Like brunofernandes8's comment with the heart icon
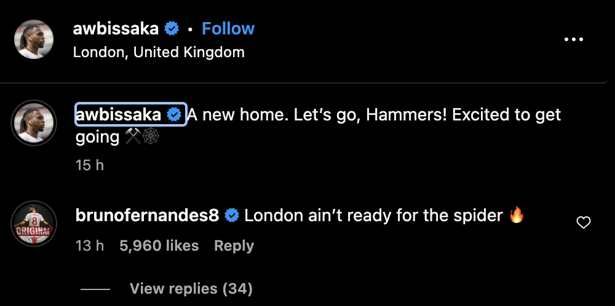This screenshot has width=615, height=306. (x=583, y=222)
